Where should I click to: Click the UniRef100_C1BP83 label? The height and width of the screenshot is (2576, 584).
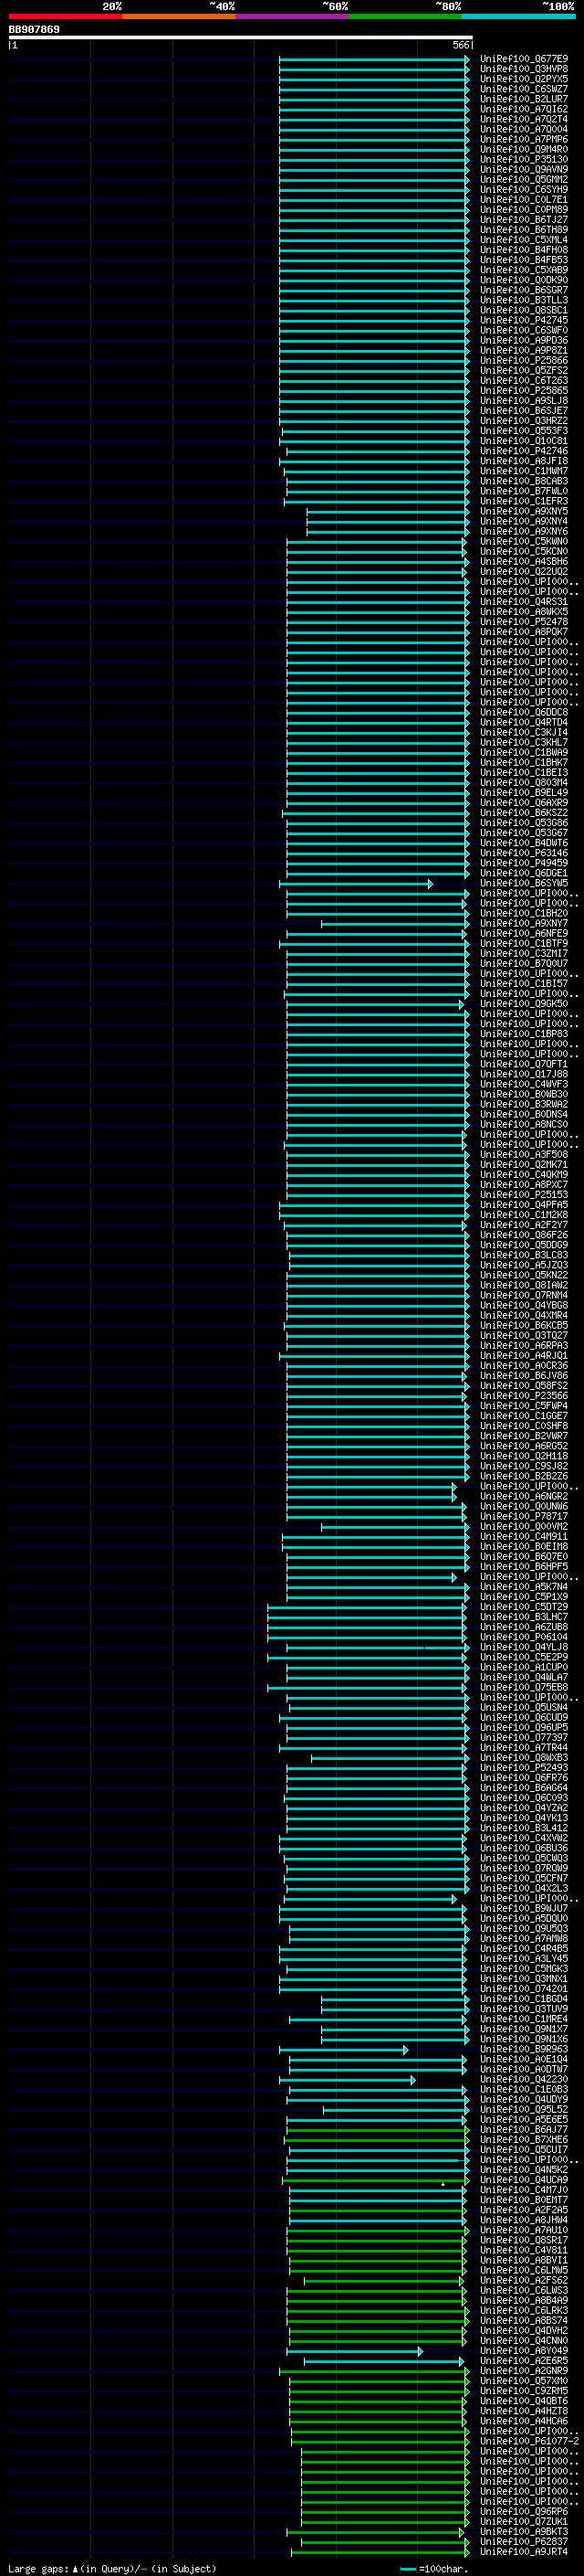pos(524,1034)
